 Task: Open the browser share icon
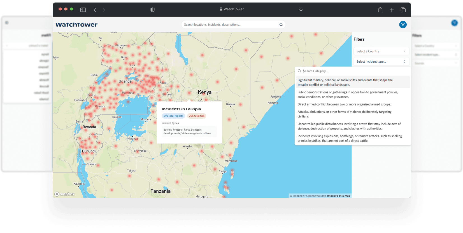pos(380,10)
